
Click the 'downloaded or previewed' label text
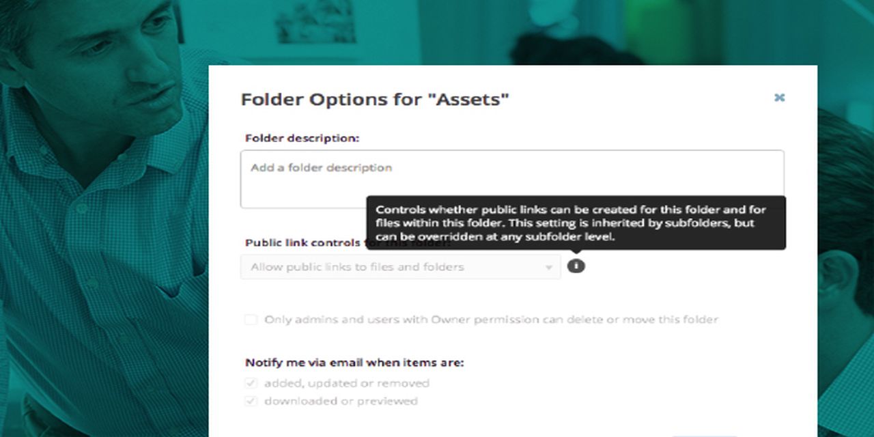[x=341, y=401]
